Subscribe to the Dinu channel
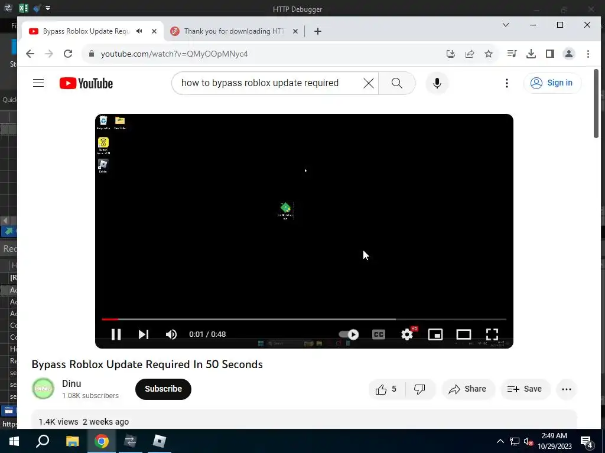This screenshot has height=453, width=605. coord(163,389)
